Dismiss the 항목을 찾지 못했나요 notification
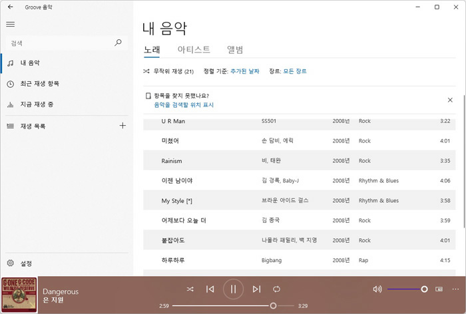 tap(450, 100)
